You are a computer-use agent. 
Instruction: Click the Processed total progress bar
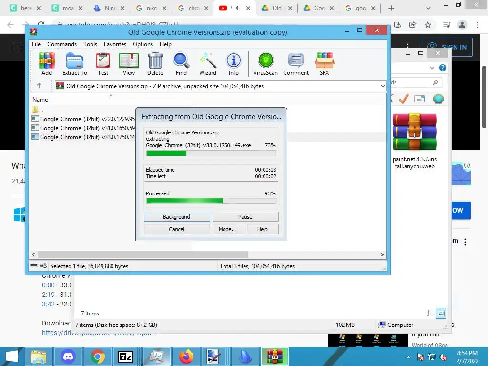pyautogui.click(x=211, y=201)
